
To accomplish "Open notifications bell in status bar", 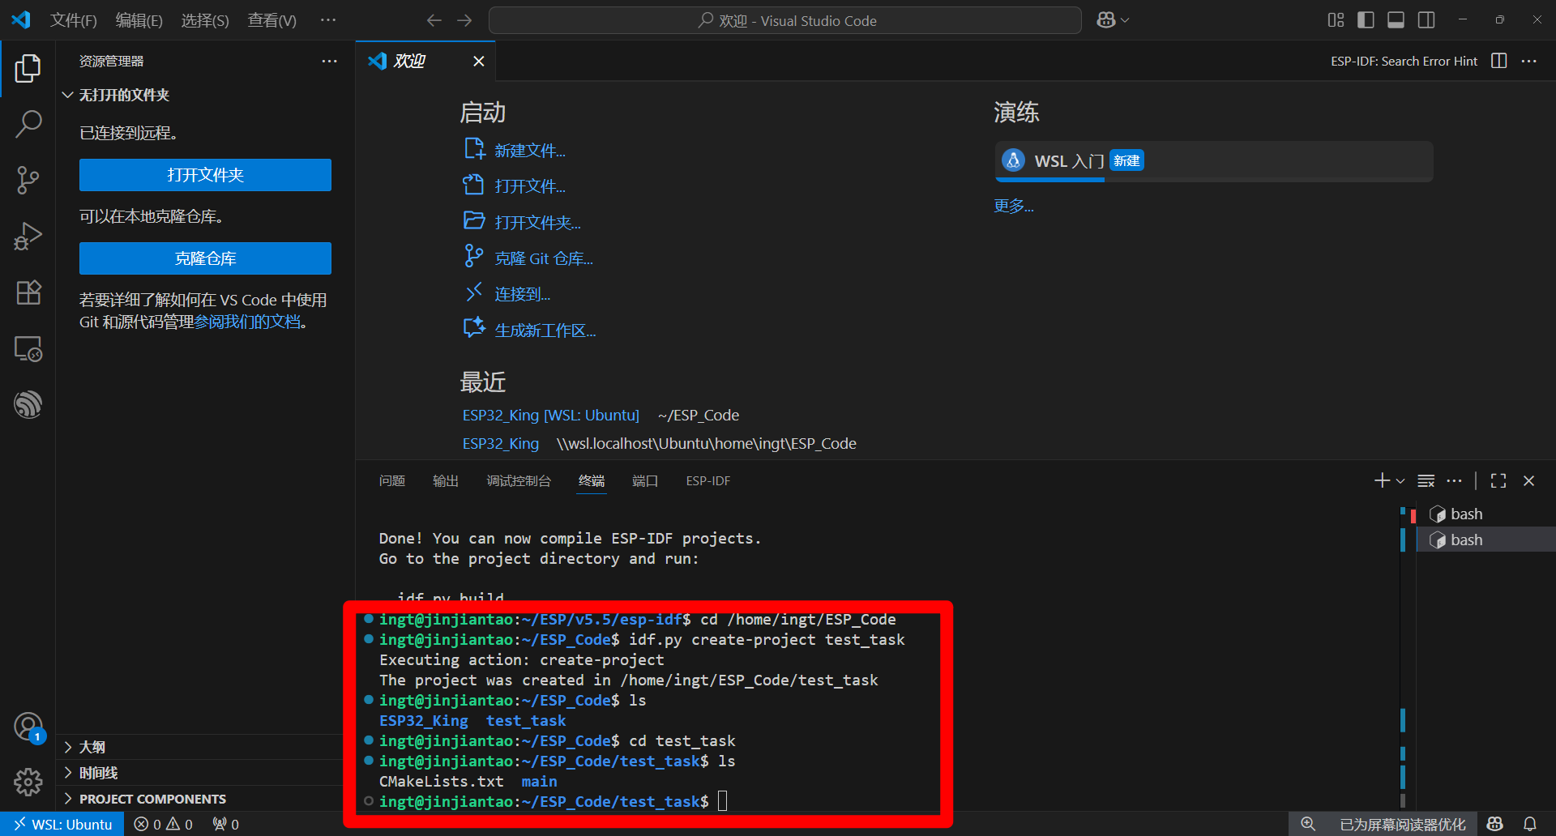I will pos(1530,824).
